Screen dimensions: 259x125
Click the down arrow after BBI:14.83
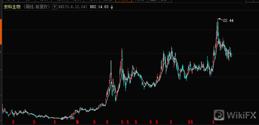(x=112, y=7)
